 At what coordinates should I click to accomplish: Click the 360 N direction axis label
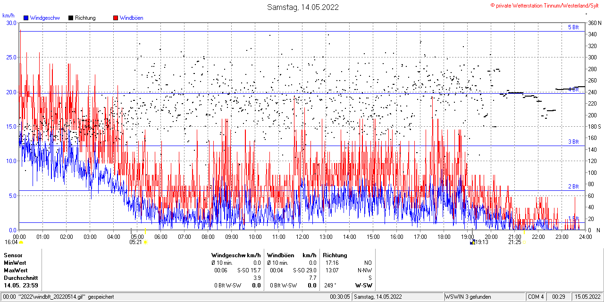point(595,23)
